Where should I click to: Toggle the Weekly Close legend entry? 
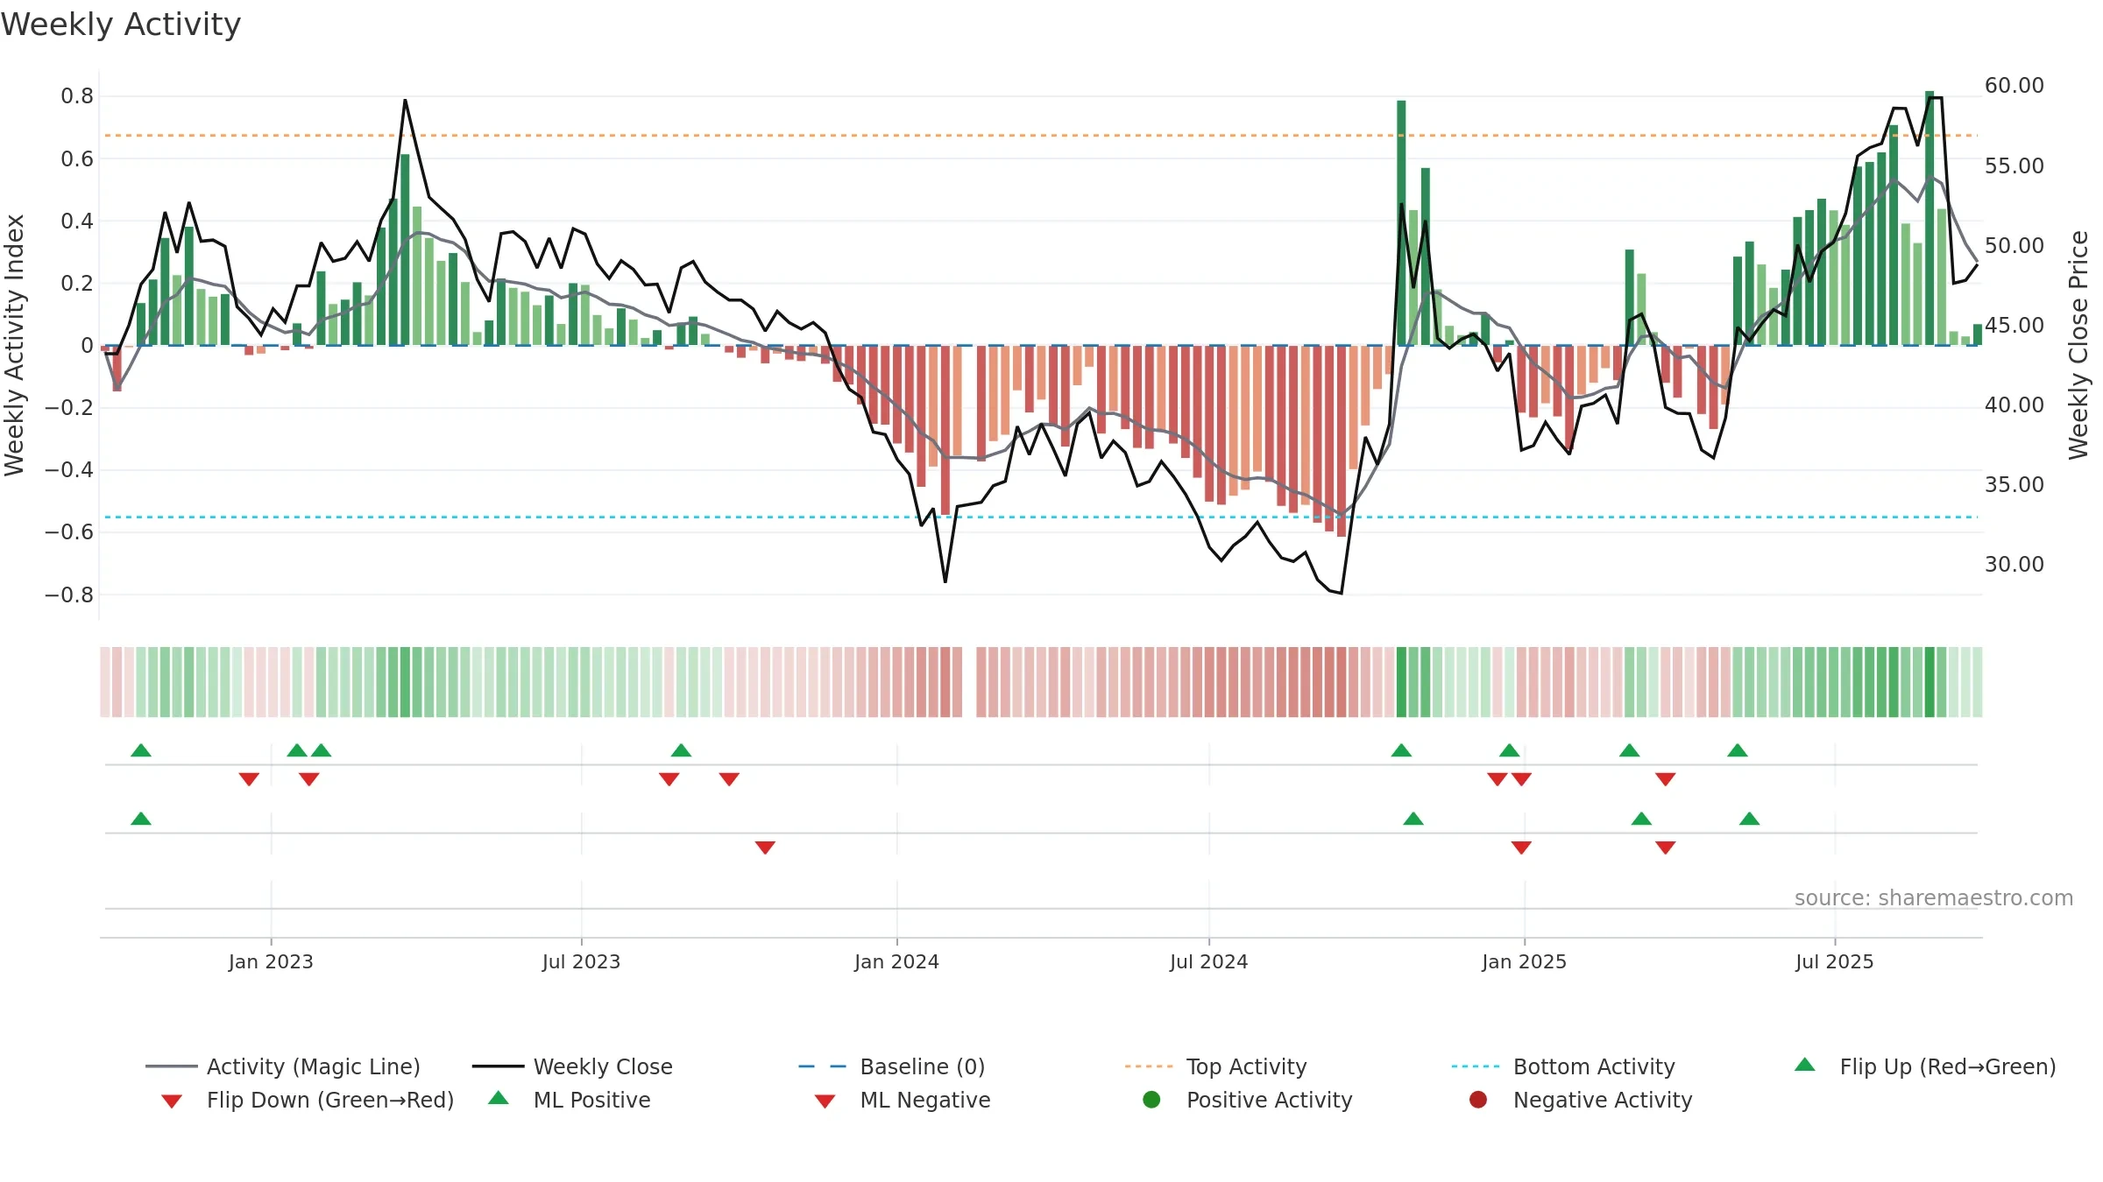click(x=572, y=1066)
